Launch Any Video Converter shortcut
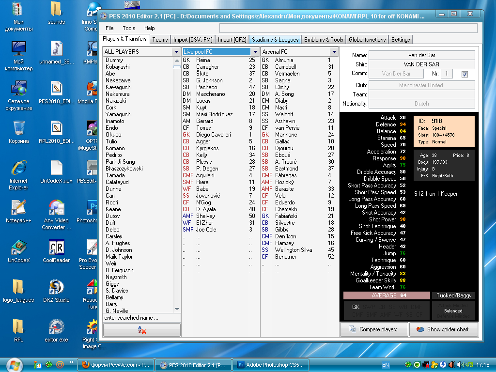 click(56, 215)
